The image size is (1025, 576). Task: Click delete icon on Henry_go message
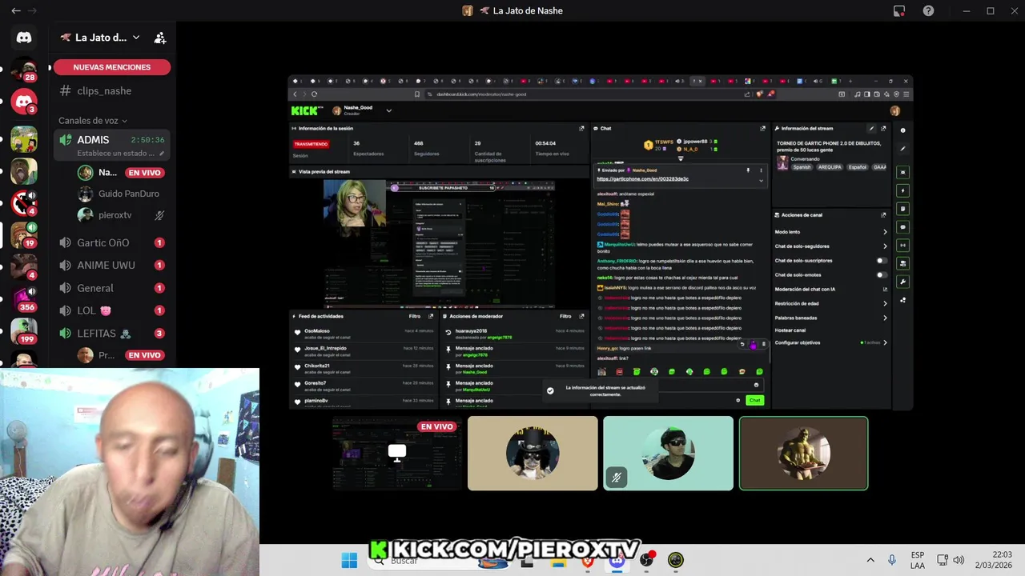click(x=763, y=345)
